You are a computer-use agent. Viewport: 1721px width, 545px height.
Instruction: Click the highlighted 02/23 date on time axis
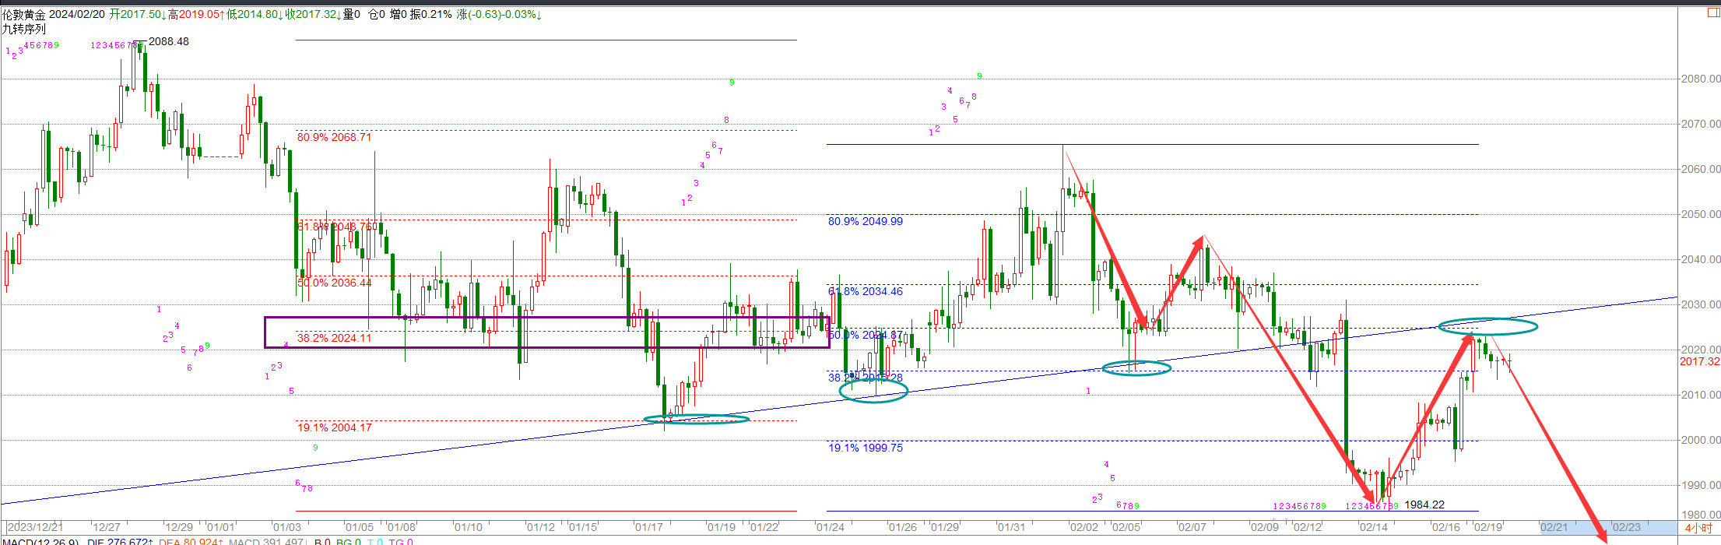tap(1627, 527)
